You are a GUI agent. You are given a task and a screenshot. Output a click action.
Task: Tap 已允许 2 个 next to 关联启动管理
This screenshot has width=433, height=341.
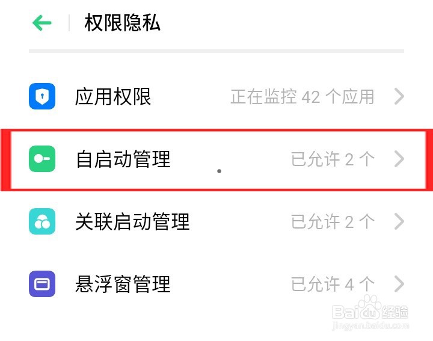click(x=333, y=221)
